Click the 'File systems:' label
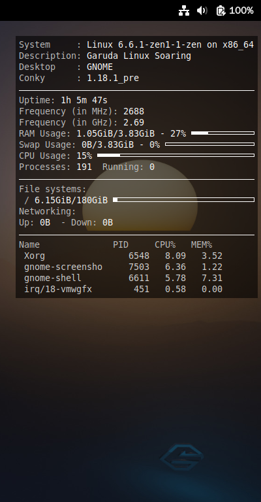Screen dimensions: 261x502 pos(53,189)
